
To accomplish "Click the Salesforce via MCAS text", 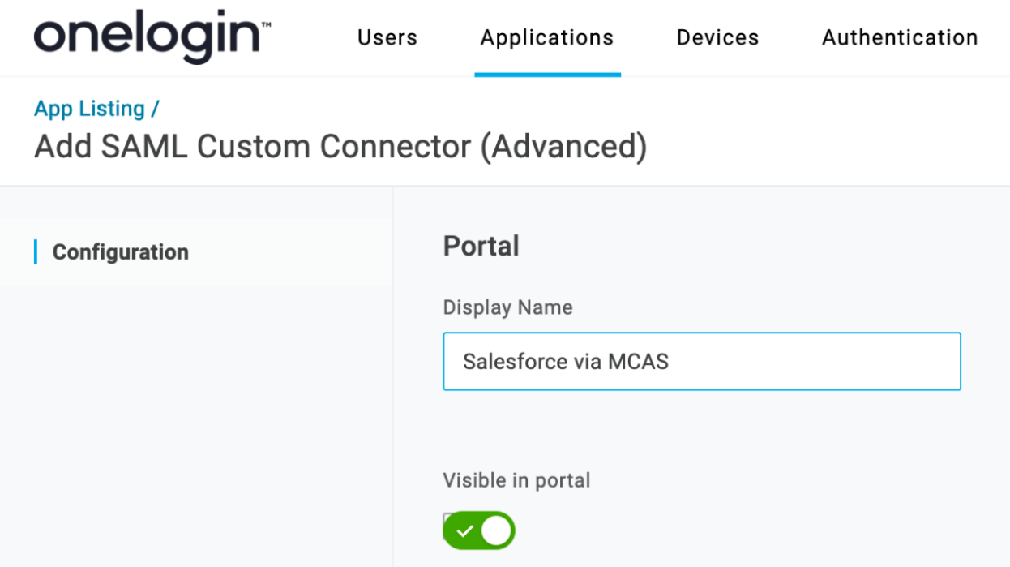I will 566,361.
